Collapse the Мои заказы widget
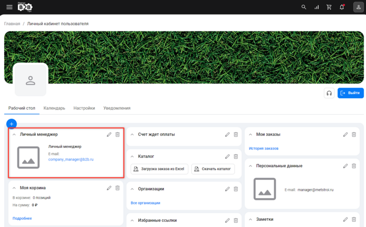366x227 pixels. (250, 134)
